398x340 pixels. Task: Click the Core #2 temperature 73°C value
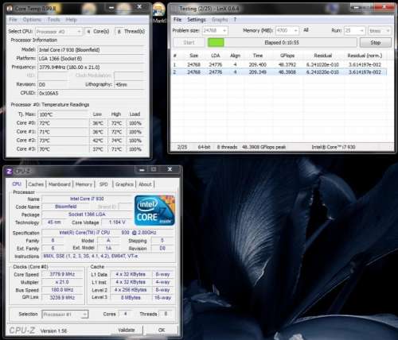tap(63, 141)
